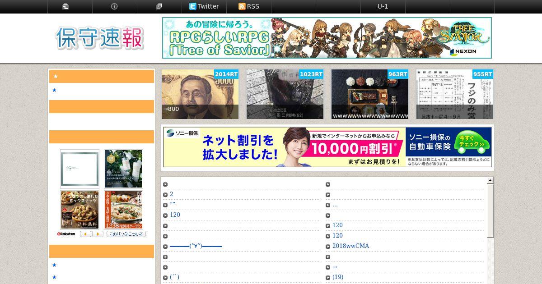Open the home icon in the top bar
542x284 pixels.
coord(65,6)
